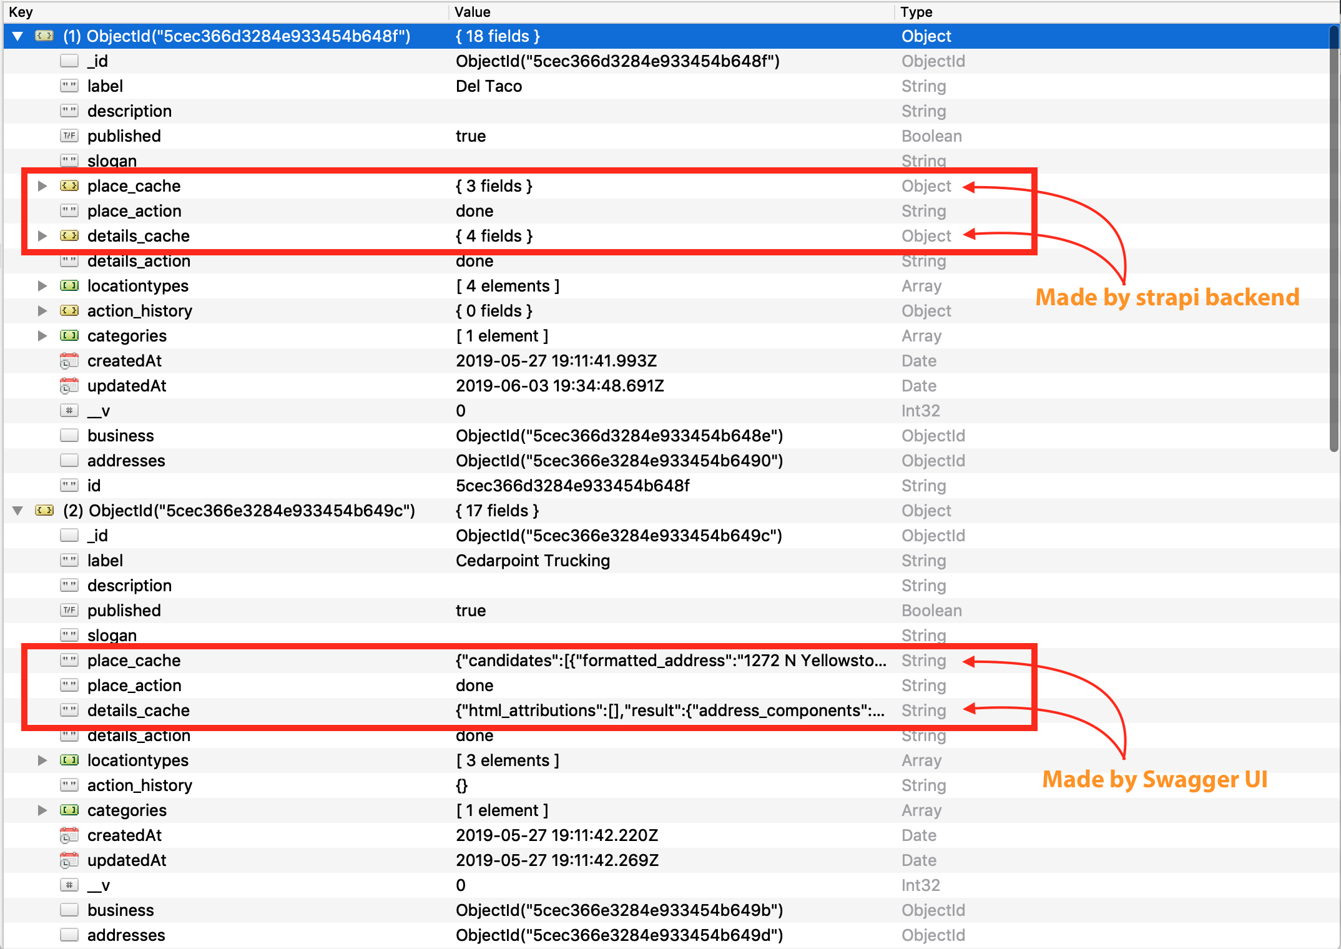Click the array icon next to locationtypes
Screen dimensions: 1341x949
click(x=69, y=285)
